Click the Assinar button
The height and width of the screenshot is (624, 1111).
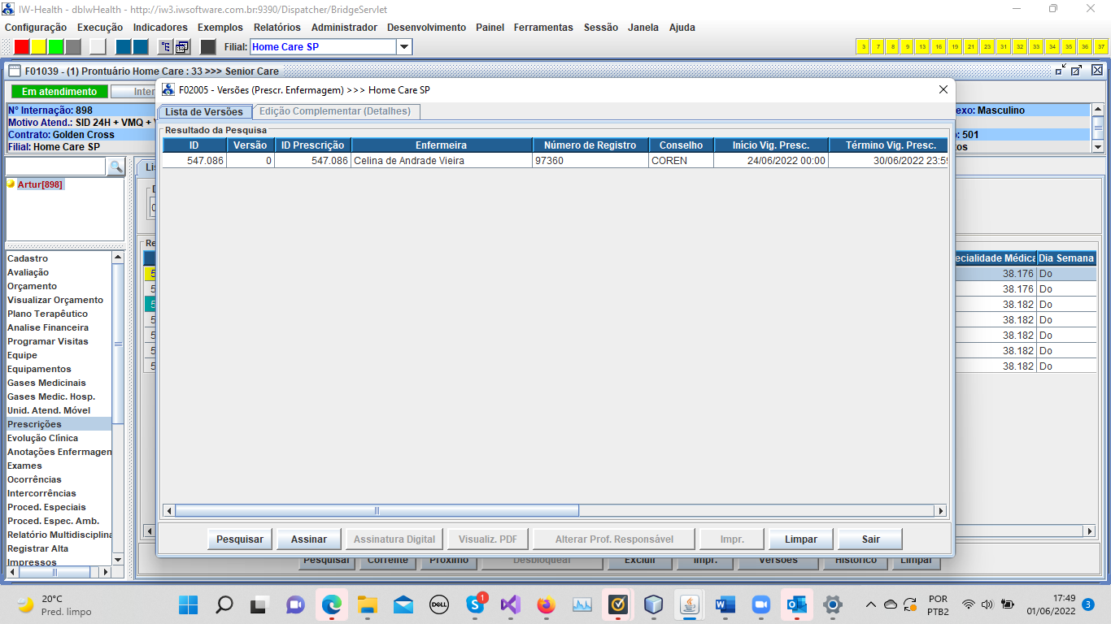[309, 539]
